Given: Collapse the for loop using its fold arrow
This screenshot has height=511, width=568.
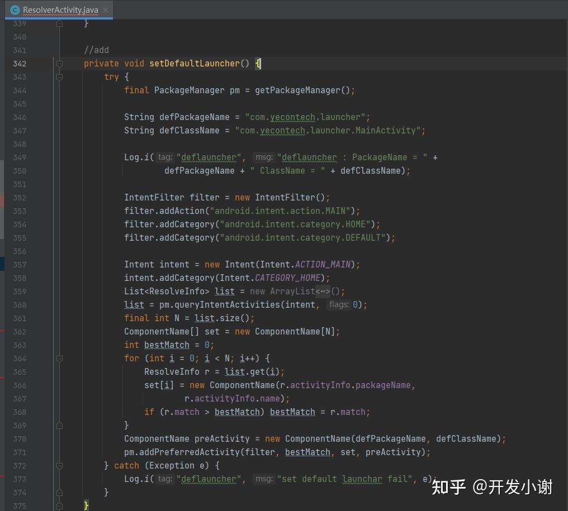Looking at the screenshot, I should 59,359.
